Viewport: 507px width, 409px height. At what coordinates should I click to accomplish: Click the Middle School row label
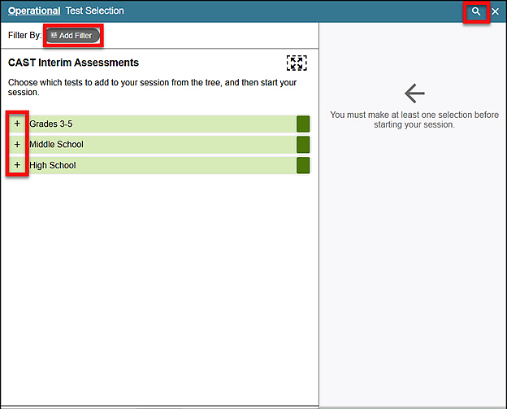click(56, 144)
